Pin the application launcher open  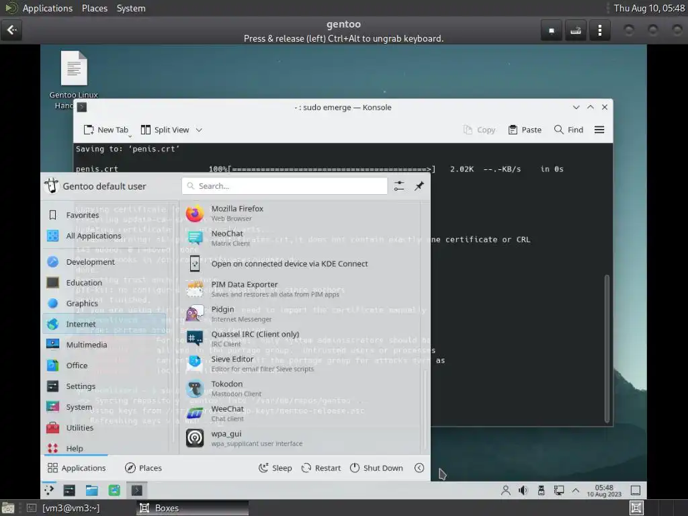pyautogui.click(x=419, y=186)
